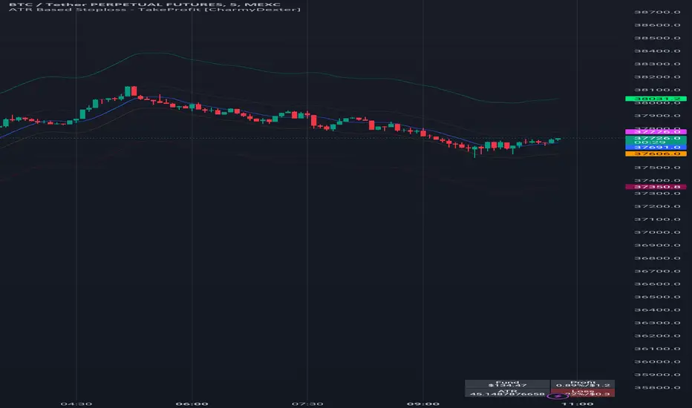This screenshot has height=408, width=692.
Task: Click the purple lightning event icon
Action: [x=558, y=396]
